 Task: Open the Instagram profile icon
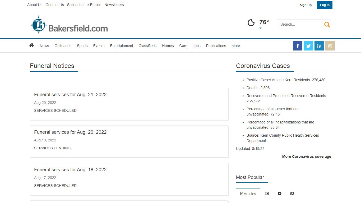330,46
